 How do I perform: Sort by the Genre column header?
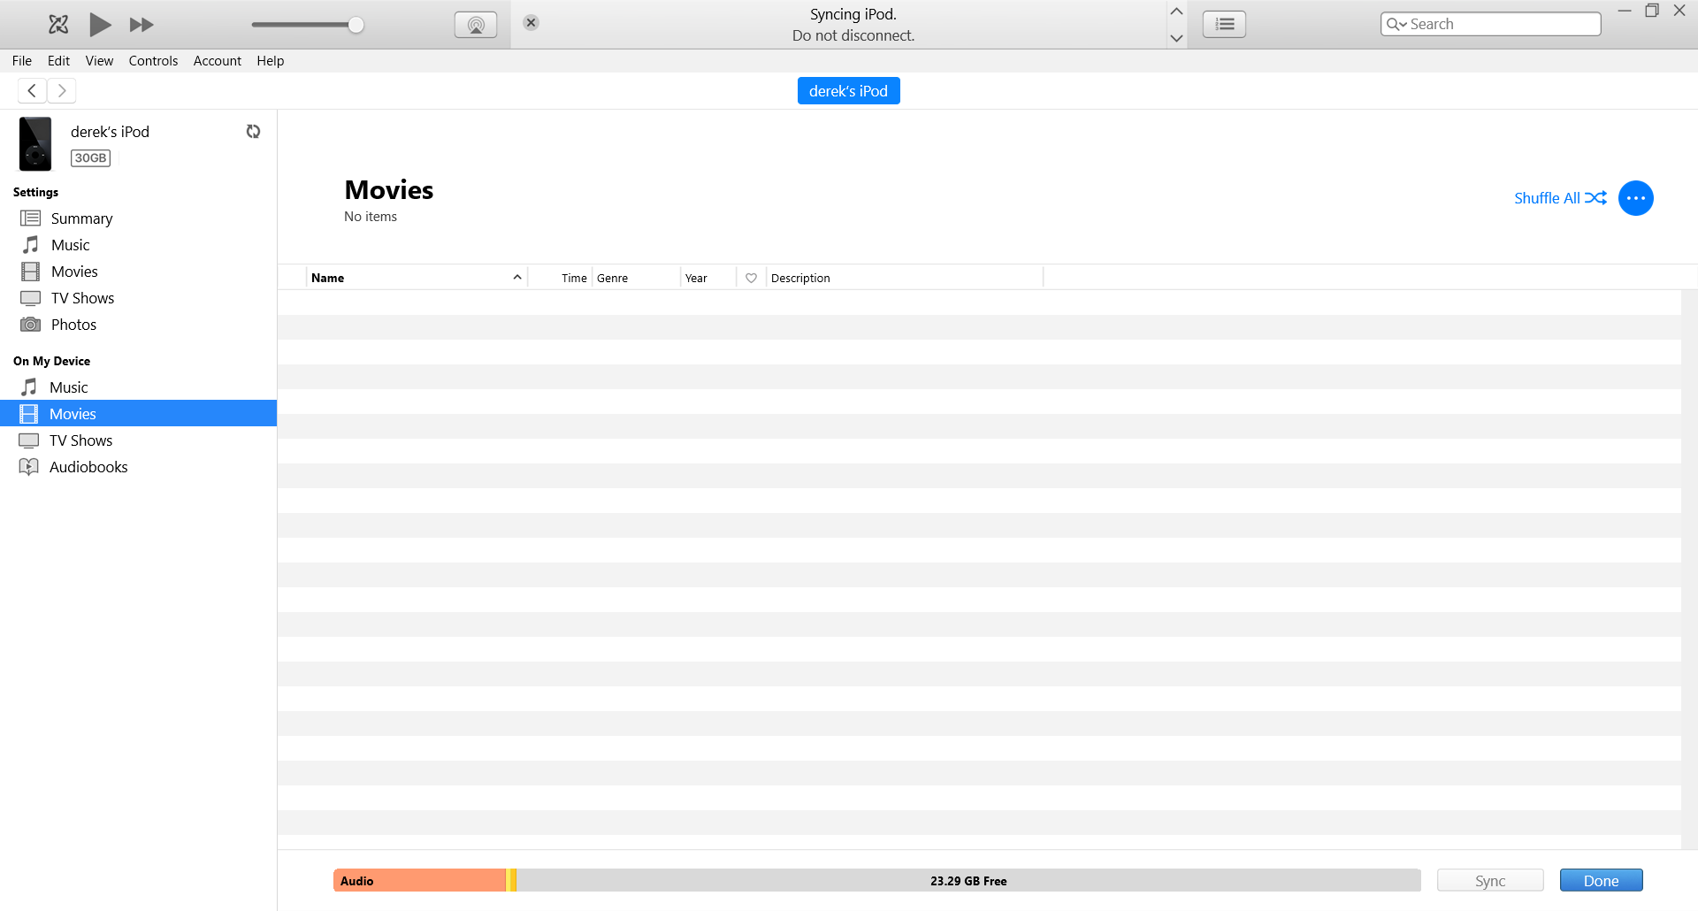637,278
